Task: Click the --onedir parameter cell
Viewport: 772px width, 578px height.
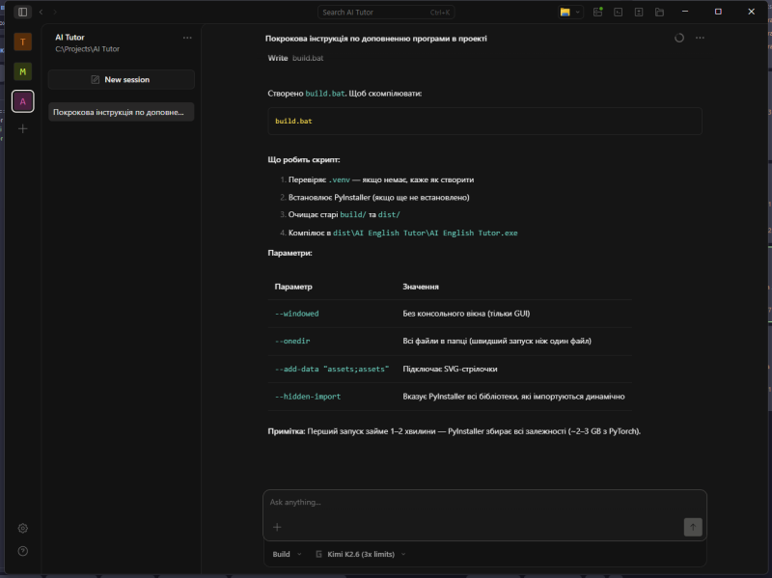Action: 292,342
